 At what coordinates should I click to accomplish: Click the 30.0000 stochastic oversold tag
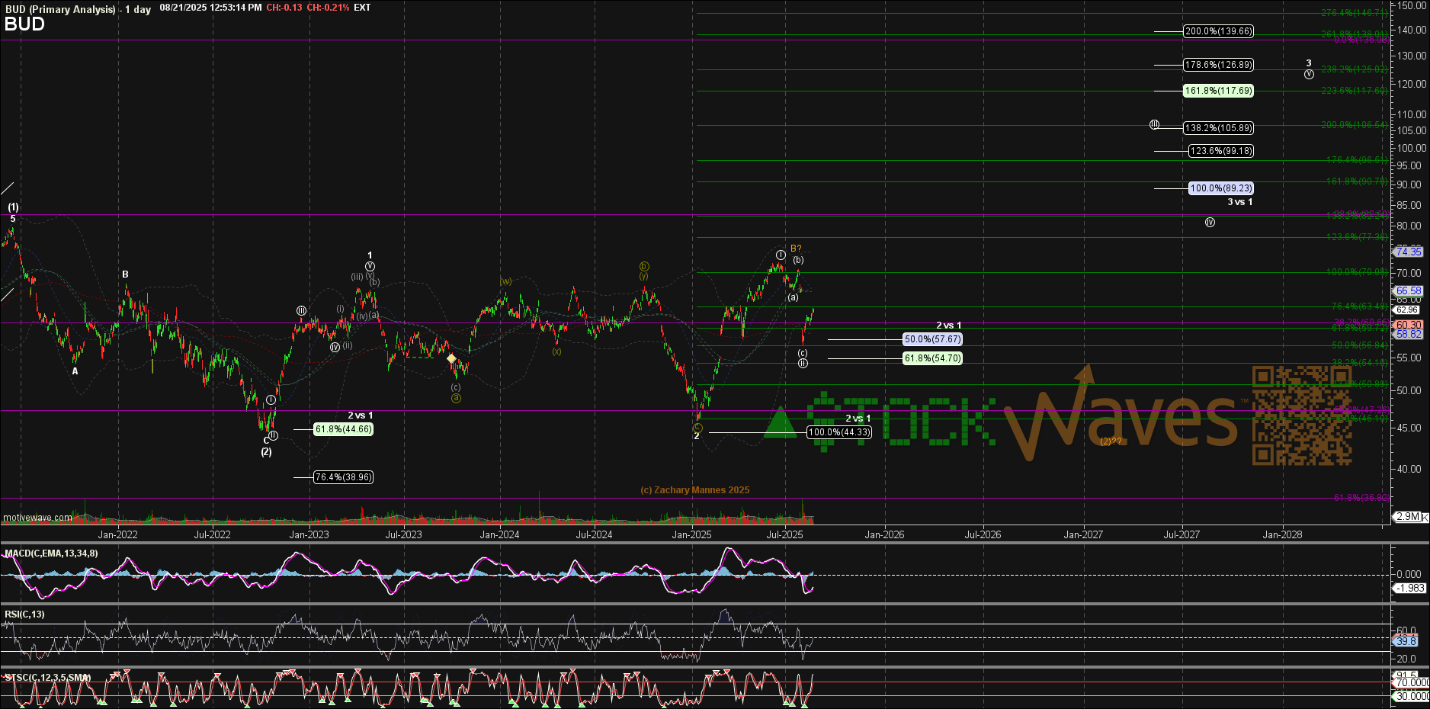pyautogui.click(x=1411, y=696)
